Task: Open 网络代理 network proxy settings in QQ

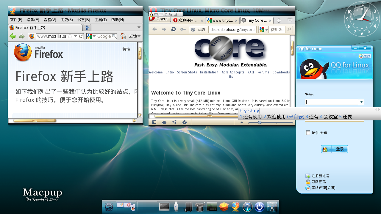Action: [x=324, y=188]
